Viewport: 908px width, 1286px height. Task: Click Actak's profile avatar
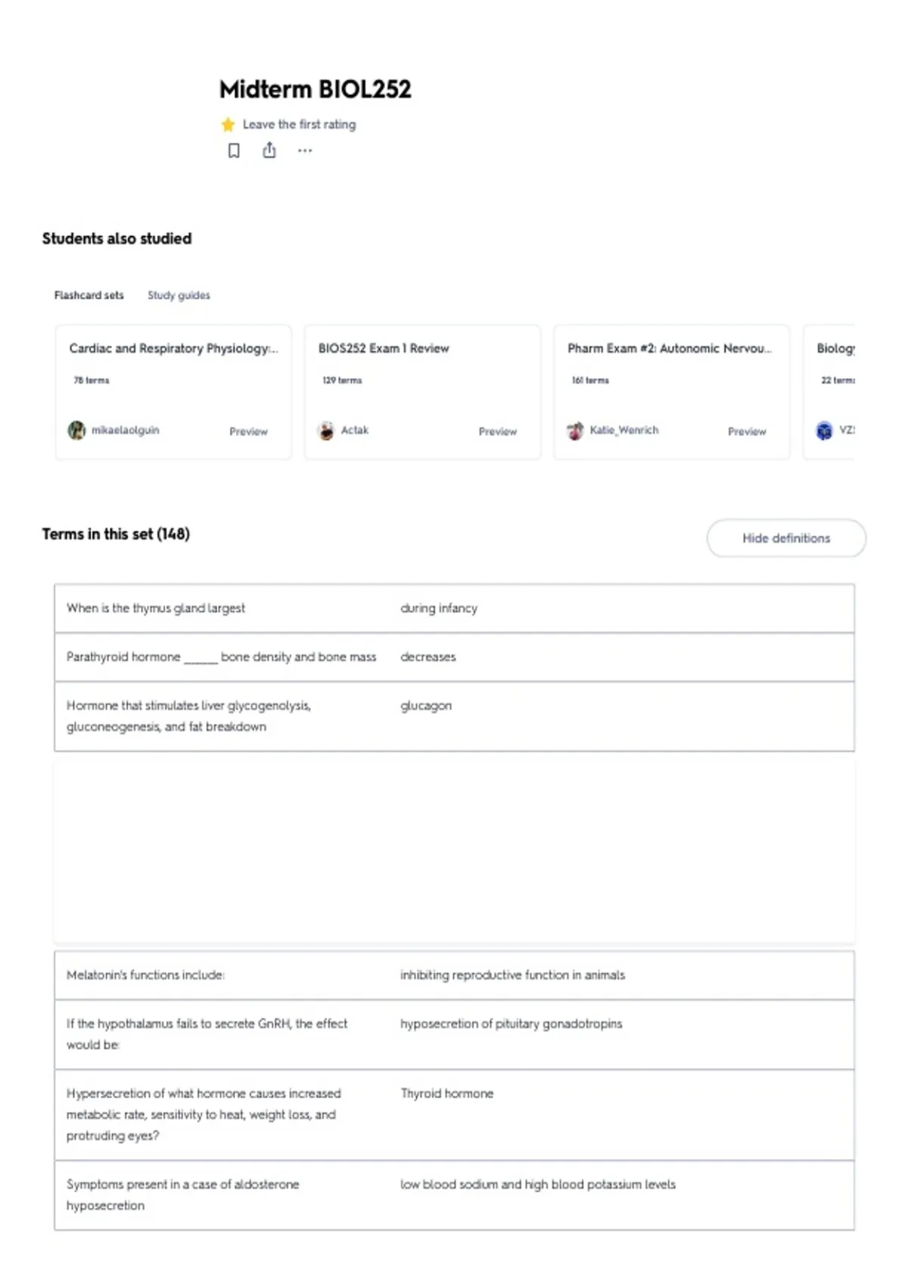[x=326, y=430]
